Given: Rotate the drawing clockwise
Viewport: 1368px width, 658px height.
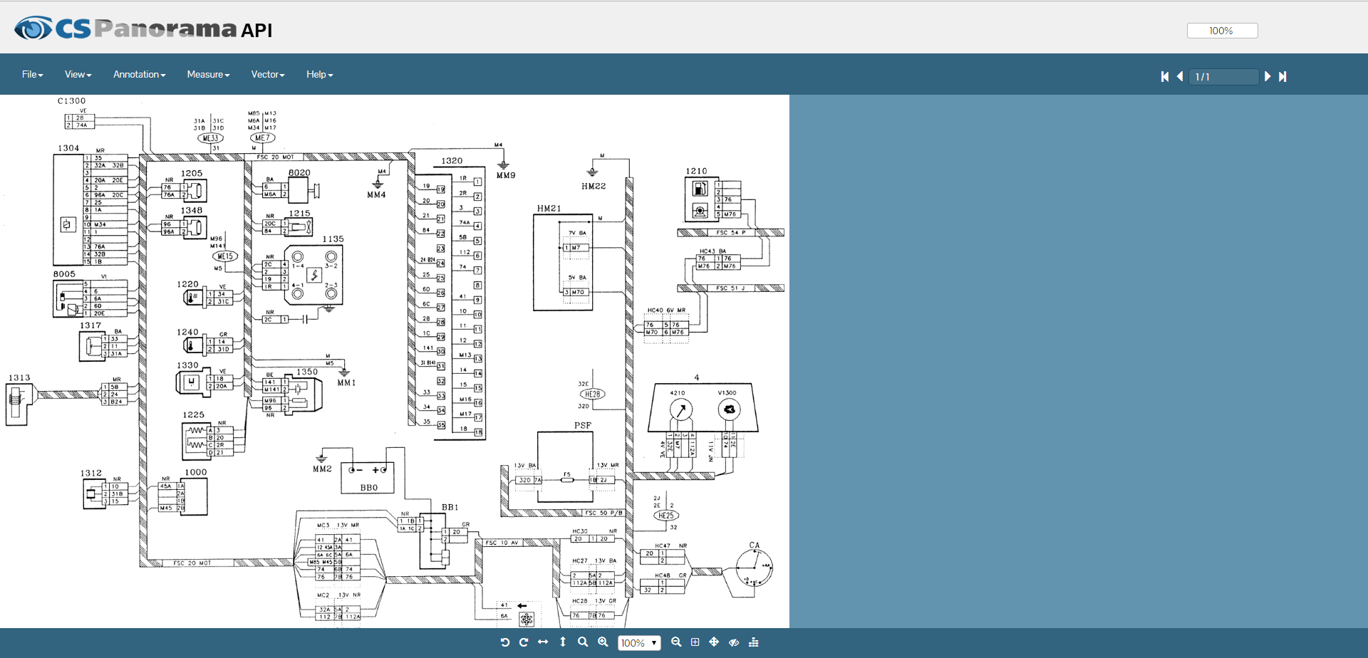Looking at the screenshot, I should [524, 642].
